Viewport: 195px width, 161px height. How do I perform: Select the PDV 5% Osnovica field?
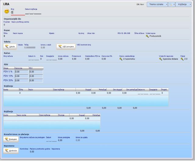click(21, 72)
